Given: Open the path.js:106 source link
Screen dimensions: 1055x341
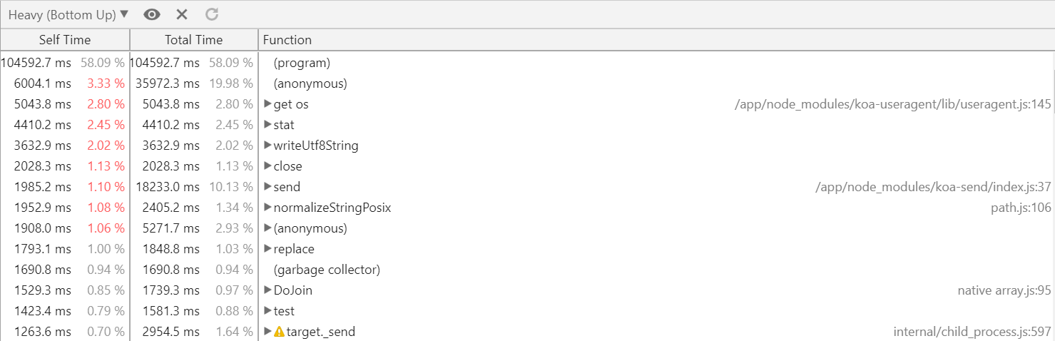Looking at the screenshot, I should 1021,208.
